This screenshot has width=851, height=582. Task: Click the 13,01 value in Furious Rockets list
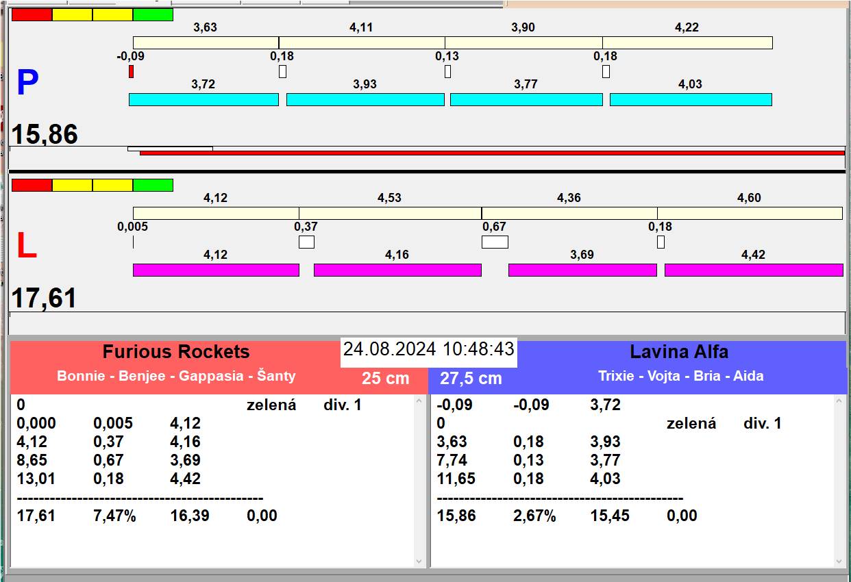pos(36,479)
